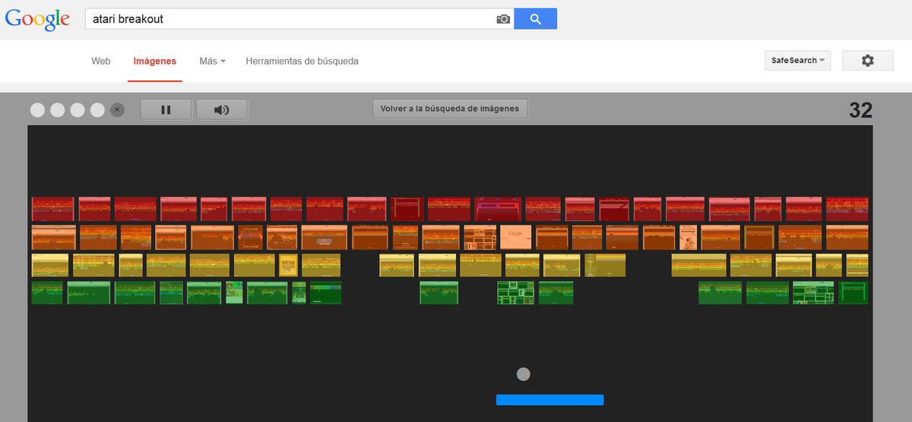The height and width of the screenshot is (422, 912).
Task: Click the gray game ball
Action: point(523,374)
